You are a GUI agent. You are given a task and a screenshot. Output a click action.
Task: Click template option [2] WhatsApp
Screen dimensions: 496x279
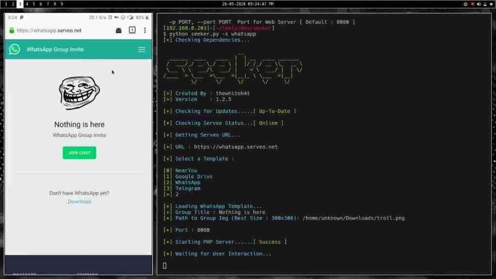click(182, 183)
